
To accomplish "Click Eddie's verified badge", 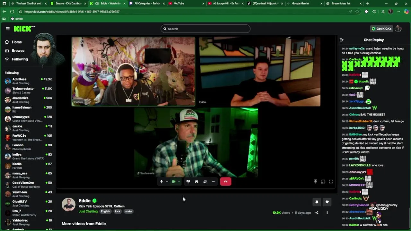I will coord(94,201).
